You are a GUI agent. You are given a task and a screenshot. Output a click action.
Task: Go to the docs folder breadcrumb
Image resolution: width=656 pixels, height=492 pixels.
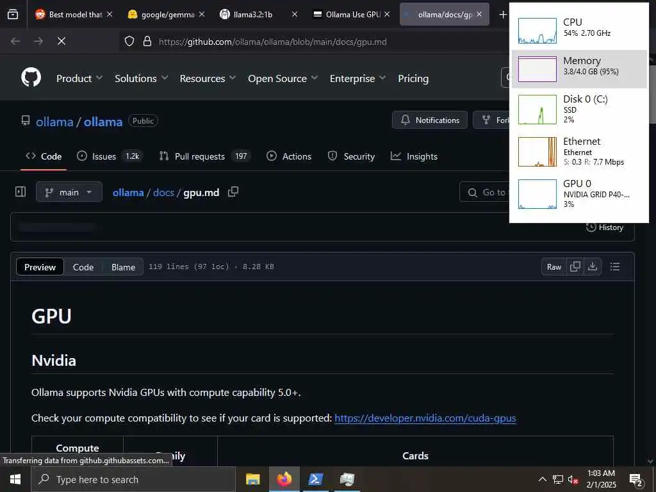(163, 192)
